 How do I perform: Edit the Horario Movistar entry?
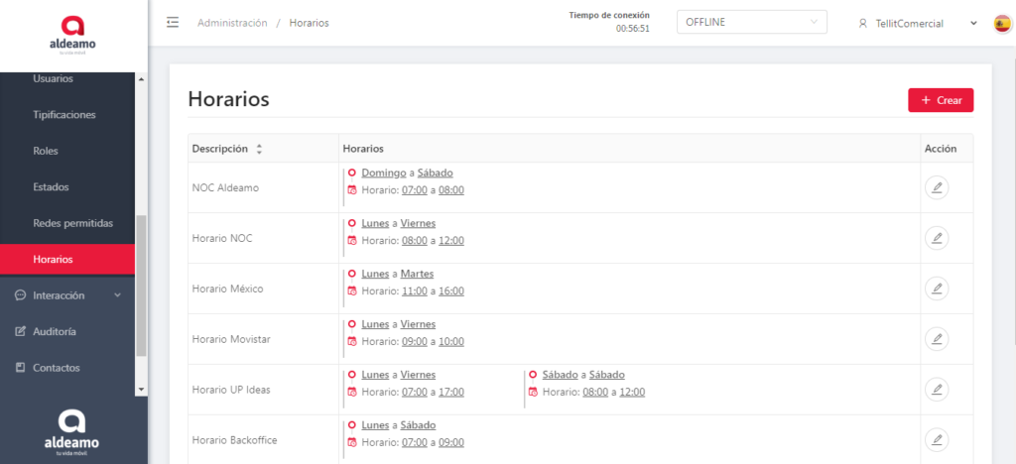pyautogui.click(x=936, y=339)
